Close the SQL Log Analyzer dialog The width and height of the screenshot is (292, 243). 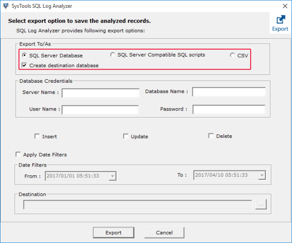click(x=283, y=5)
